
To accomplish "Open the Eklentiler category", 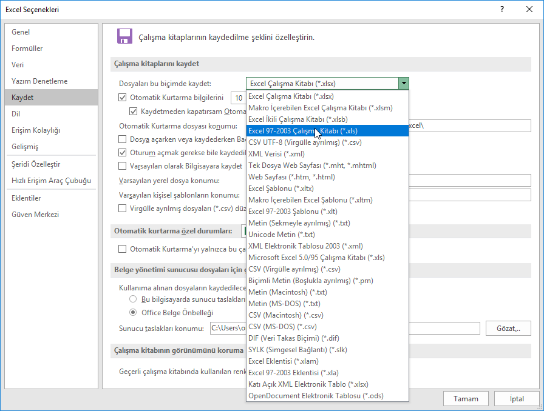I will tap(52, 198).
